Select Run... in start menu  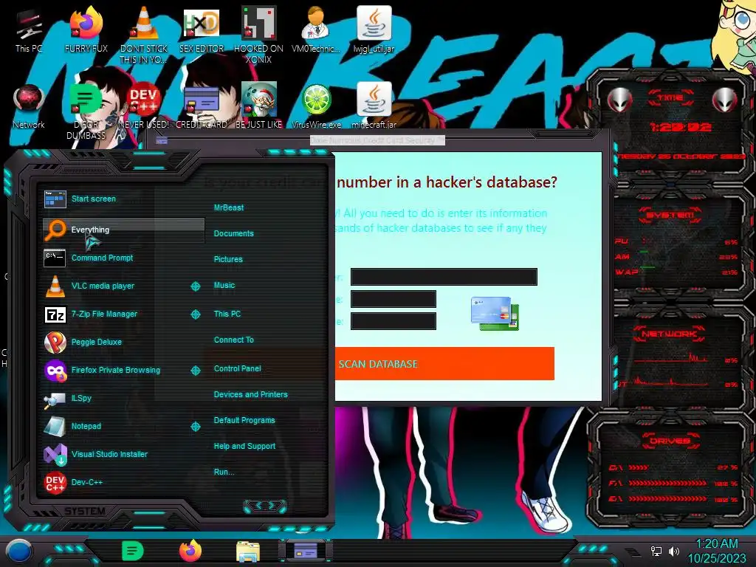(x=224, y=472)
